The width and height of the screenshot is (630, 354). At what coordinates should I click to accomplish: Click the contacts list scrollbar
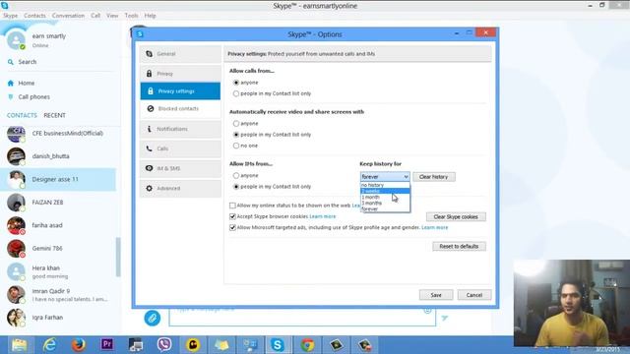[x=118, y=257]
